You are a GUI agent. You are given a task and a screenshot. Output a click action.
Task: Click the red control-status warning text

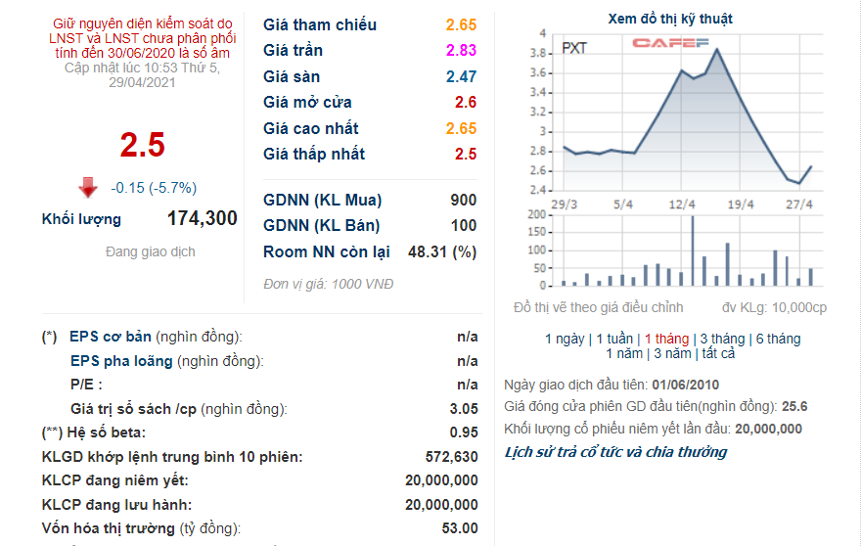[x=142, y=38]
